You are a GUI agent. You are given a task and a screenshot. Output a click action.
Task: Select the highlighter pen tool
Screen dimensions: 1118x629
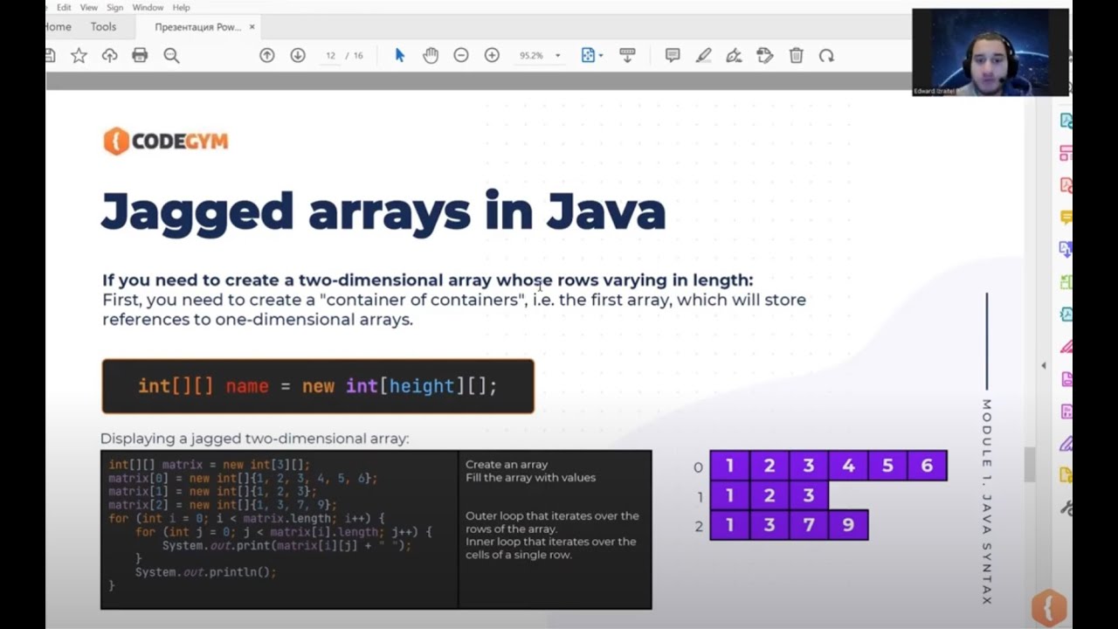click(703, 55)
